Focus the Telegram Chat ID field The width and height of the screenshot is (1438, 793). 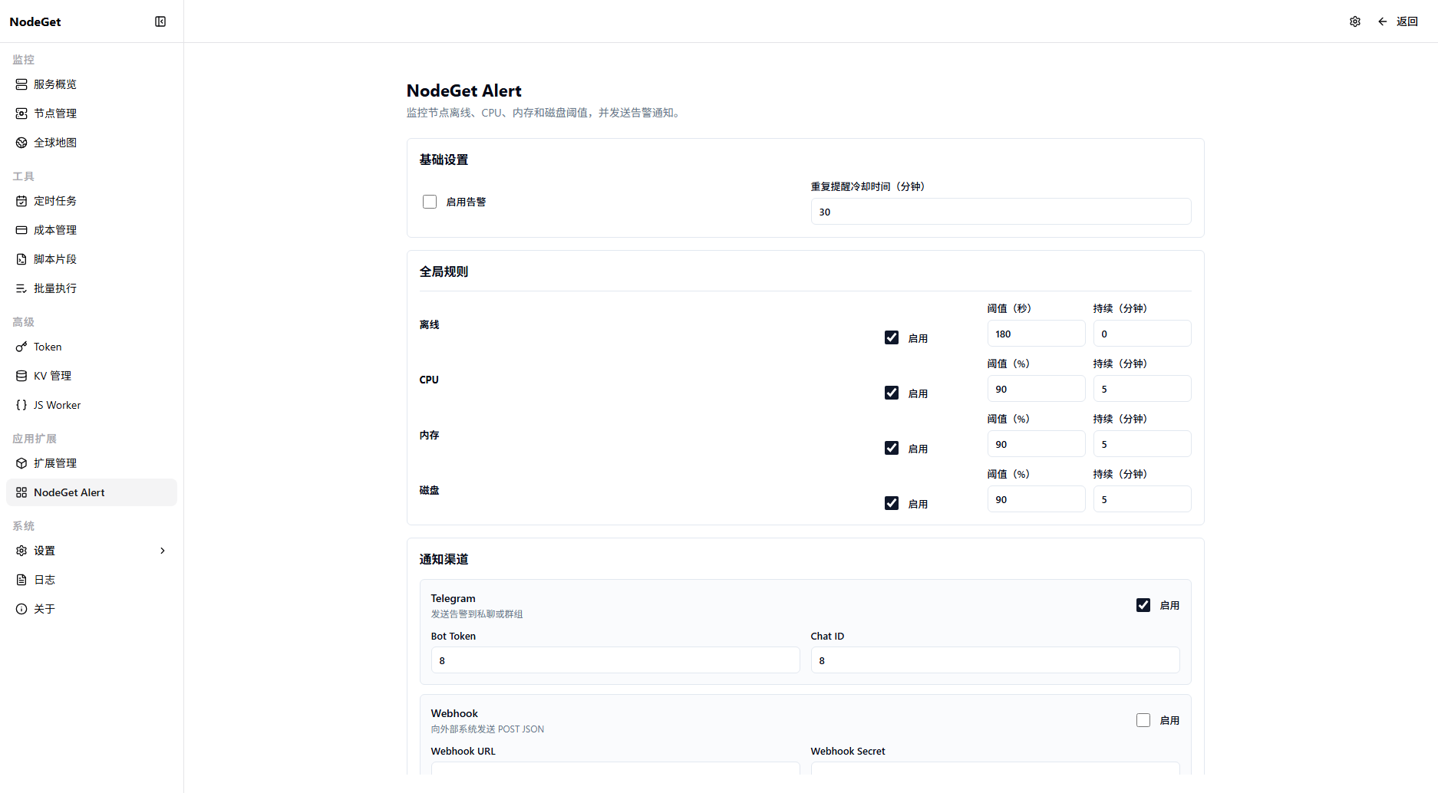click(x=995, y=660)
